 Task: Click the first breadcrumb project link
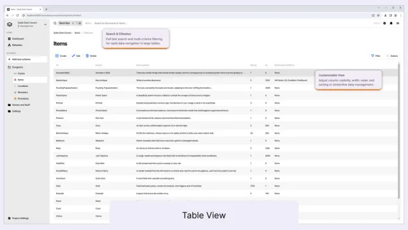point(62,33)
